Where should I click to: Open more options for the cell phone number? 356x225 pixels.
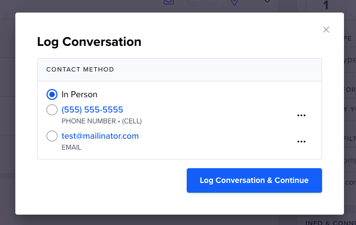coord(301,115)
